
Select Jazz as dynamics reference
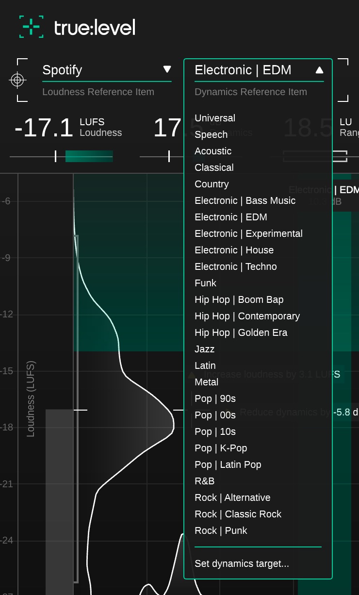pyautogui.click(x=204, y=349)
